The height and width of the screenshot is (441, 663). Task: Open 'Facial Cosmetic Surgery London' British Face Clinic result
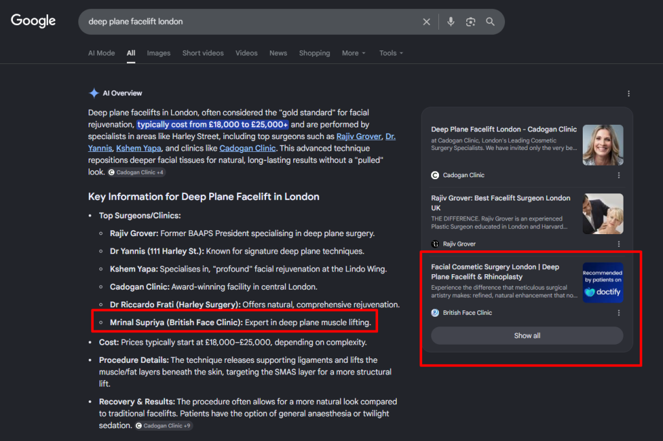(495, 272)
